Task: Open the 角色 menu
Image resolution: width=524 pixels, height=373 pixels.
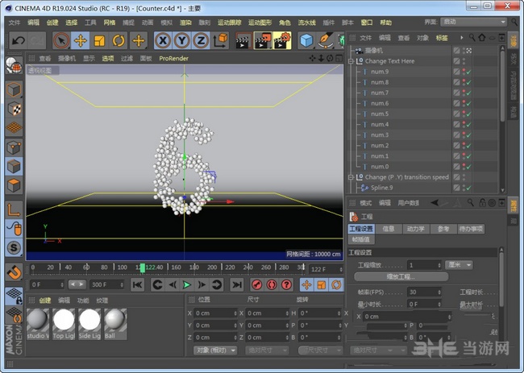Action: (285, 23)
